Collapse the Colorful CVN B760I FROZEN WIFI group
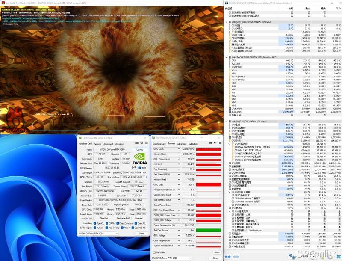Screen dimensions: 342x261 coord(227,57)
